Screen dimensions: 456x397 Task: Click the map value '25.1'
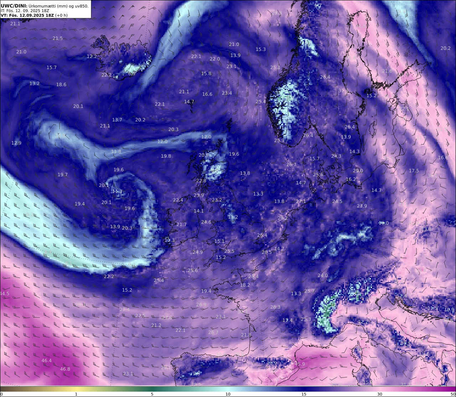click(275, 67)
